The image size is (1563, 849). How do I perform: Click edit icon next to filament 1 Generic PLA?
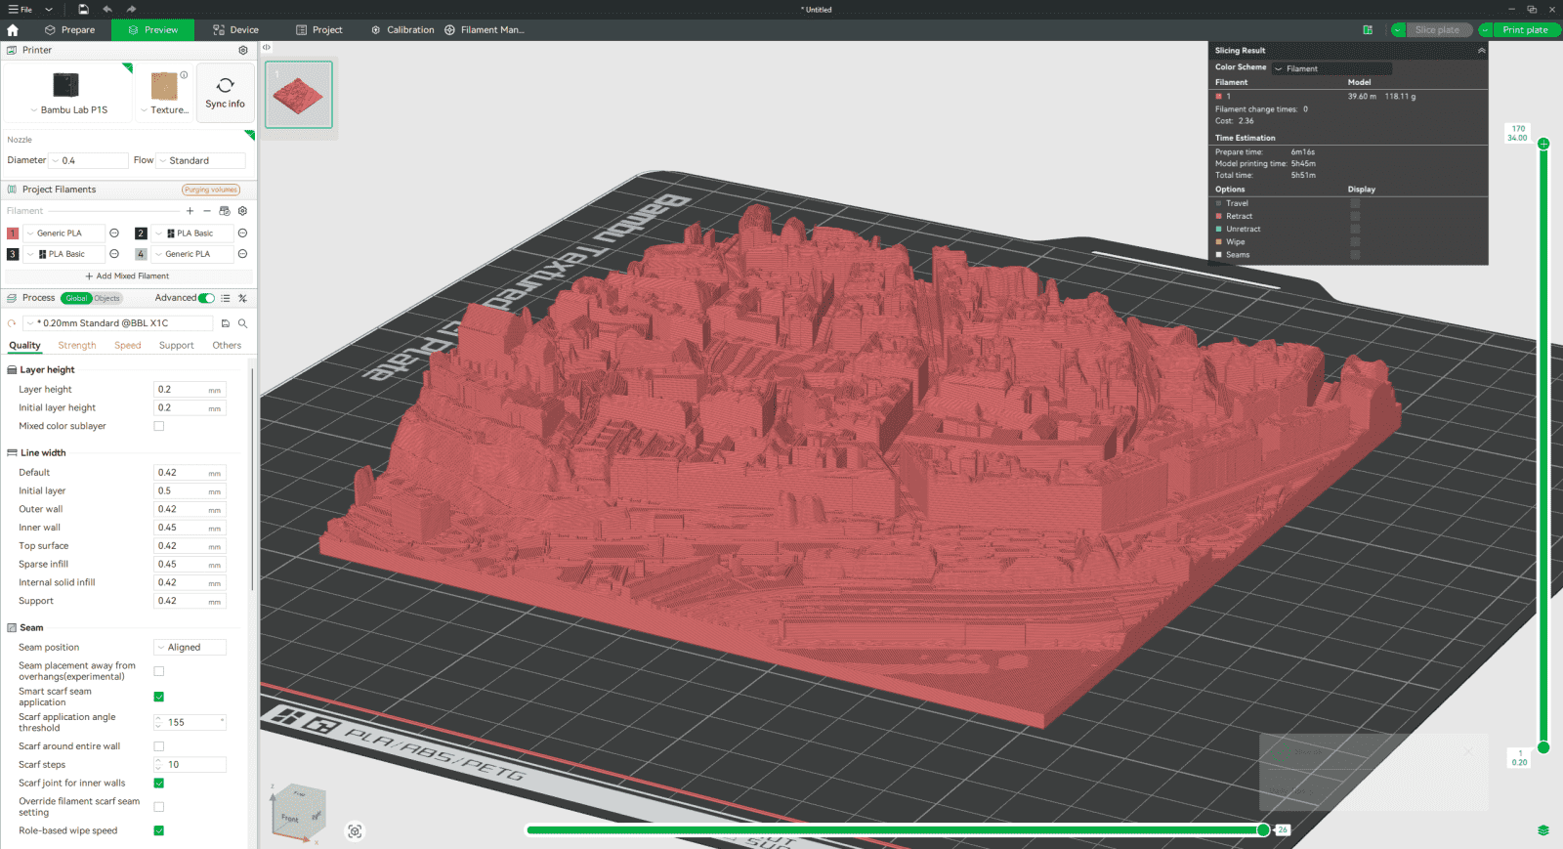114,233
